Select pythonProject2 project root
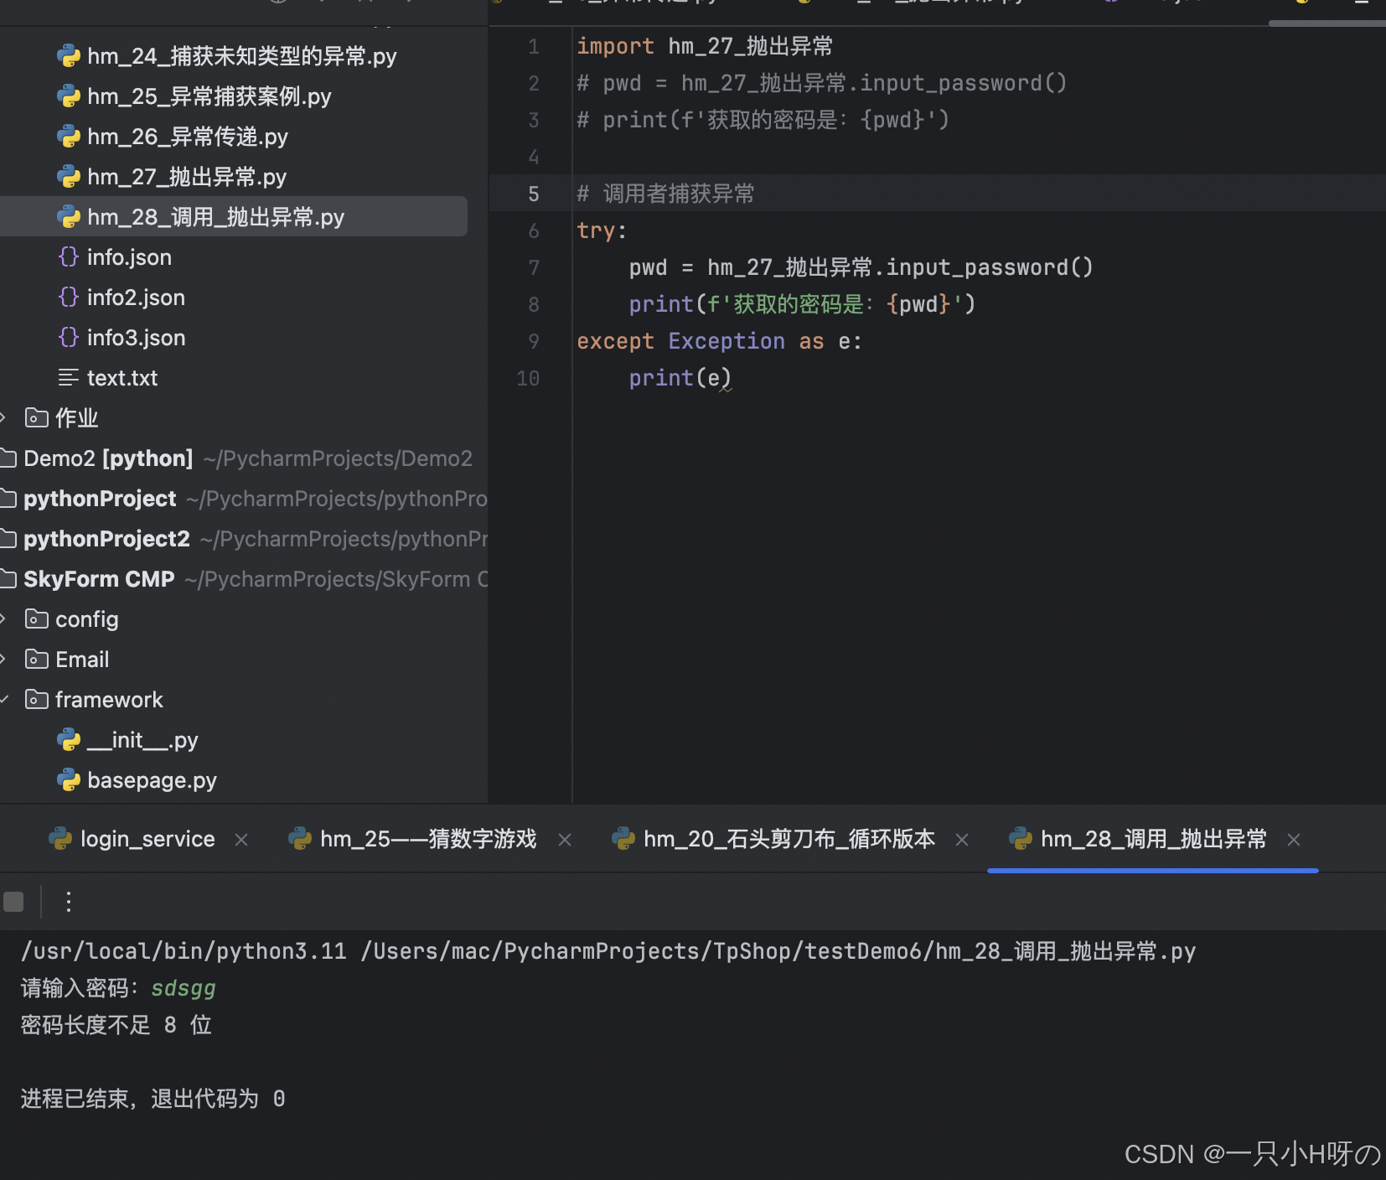 point(106,539)
